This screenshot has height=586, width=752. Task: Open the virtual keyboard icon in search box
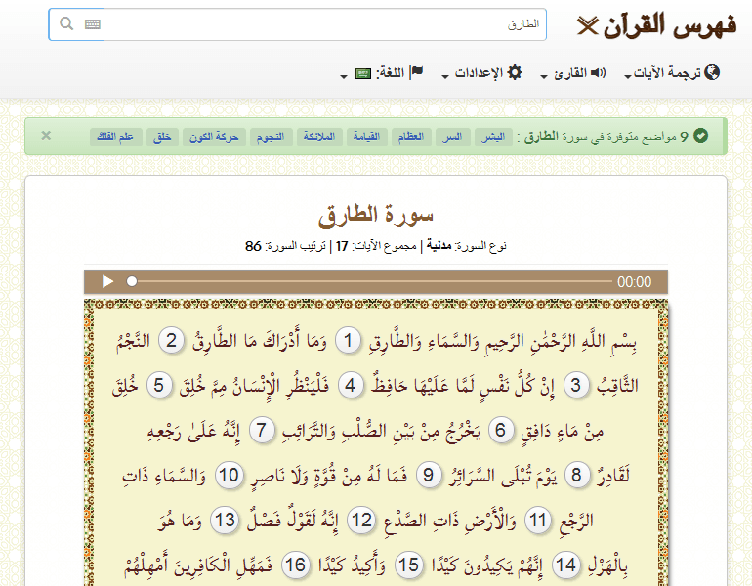pos(93,24)
